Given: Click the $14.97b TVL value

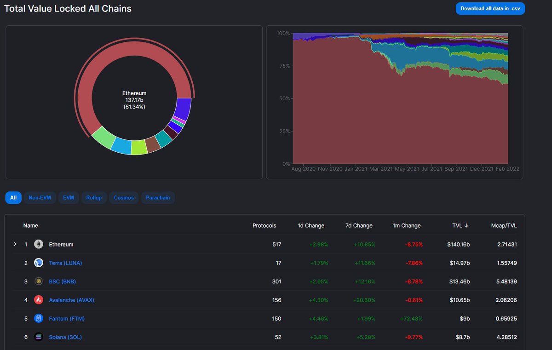Looking at the screenshot, I should pos(460,263).
